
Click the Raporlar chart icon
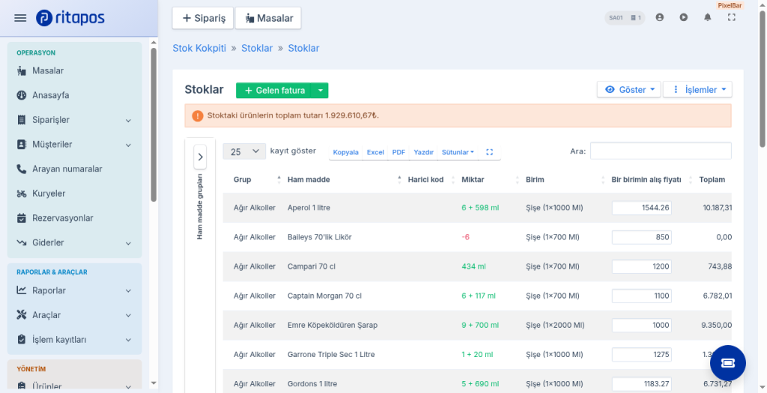click(x=21, y=290)
